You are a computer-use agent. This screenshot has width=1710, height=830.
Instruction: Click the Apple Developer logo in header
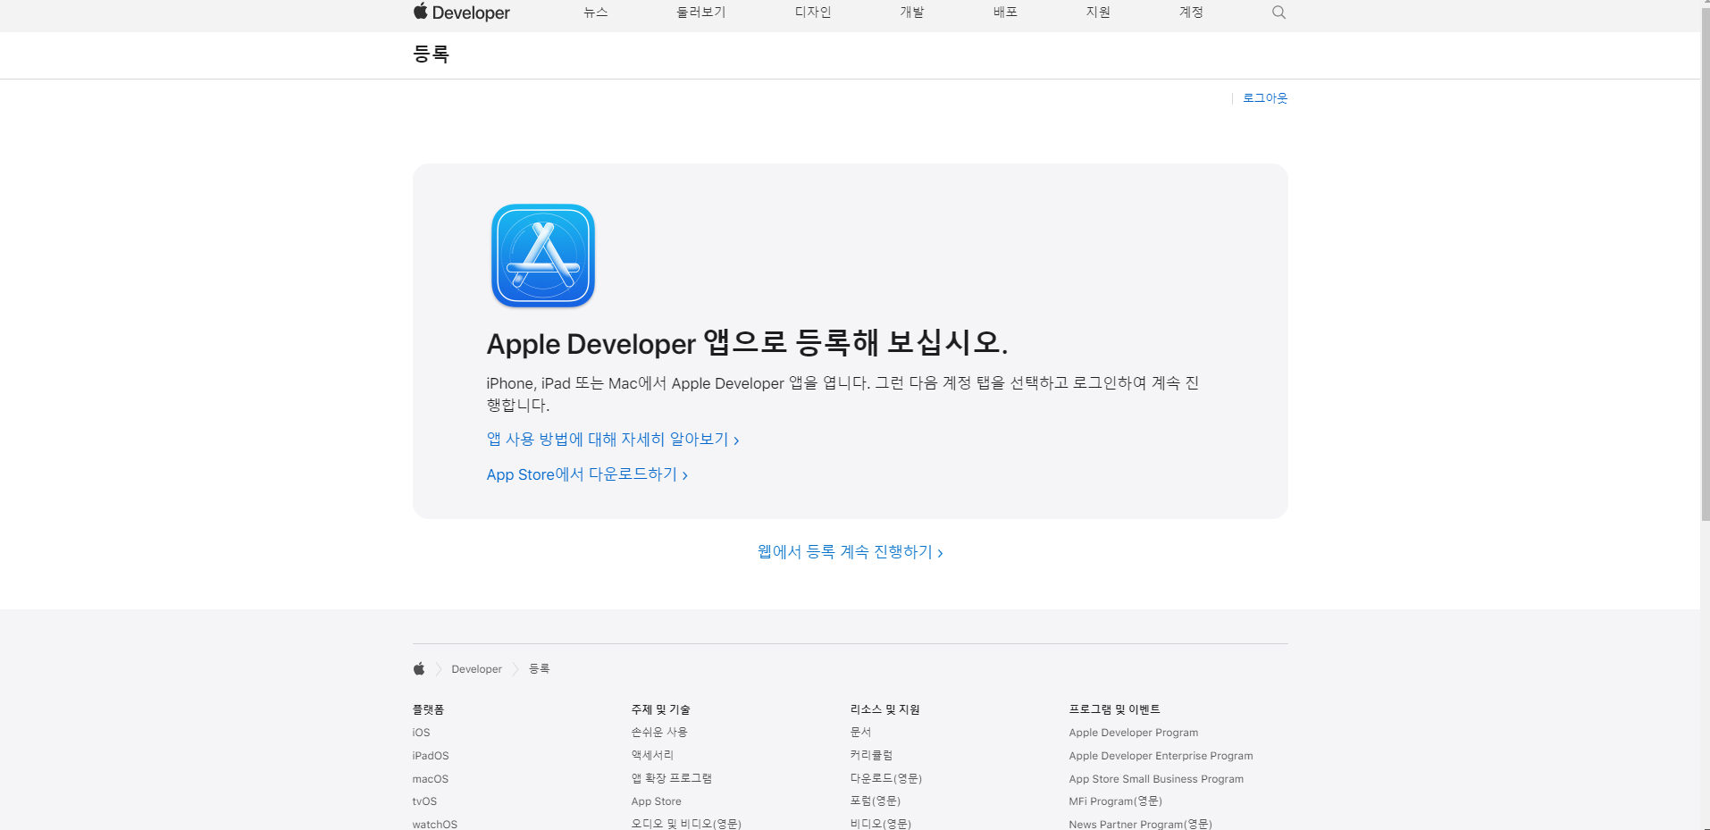point(461,13)
